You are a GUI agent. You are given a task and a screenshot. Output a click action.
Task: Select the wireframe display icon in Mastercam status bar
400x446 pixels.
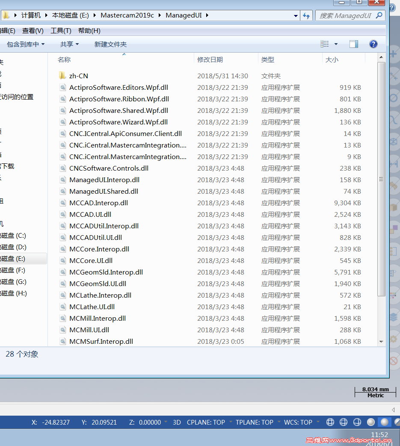point(330,422)
